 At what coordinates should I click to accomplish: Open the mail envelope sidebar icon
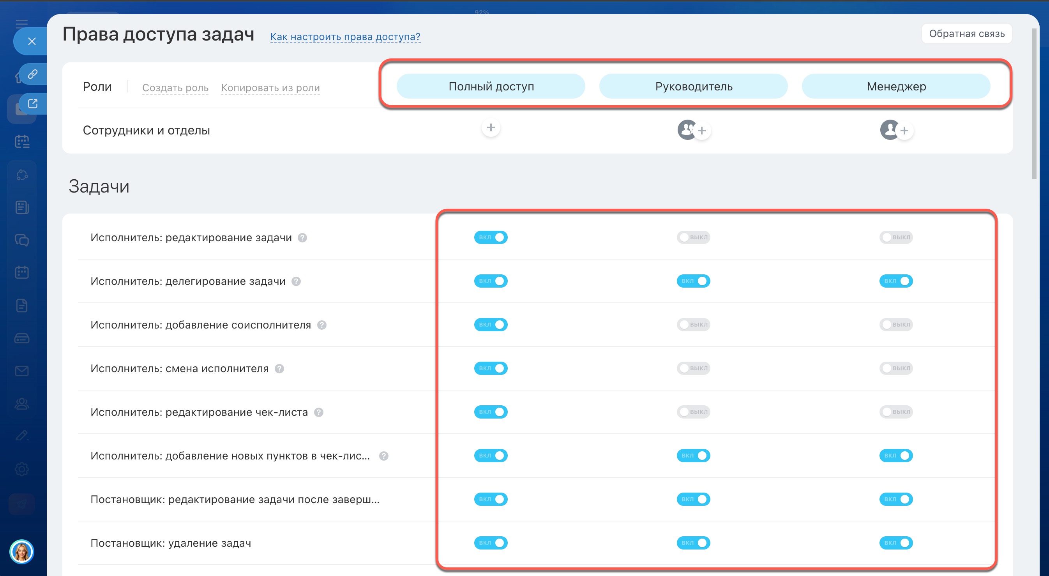coord(22,371)
